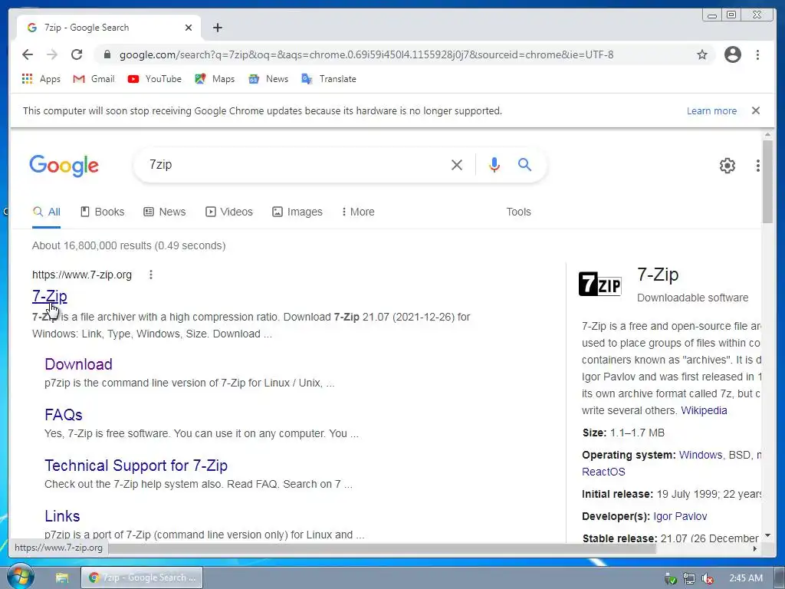Click the padlock icon in the address bar

click(x=107, y=54)
